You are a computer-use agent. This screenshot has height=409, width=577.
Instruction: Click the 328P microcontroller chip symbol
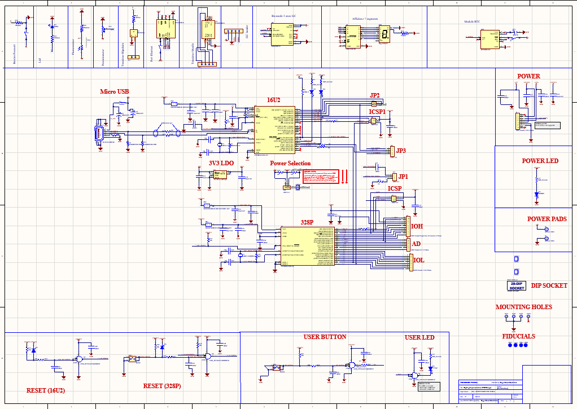coord(307,246)
